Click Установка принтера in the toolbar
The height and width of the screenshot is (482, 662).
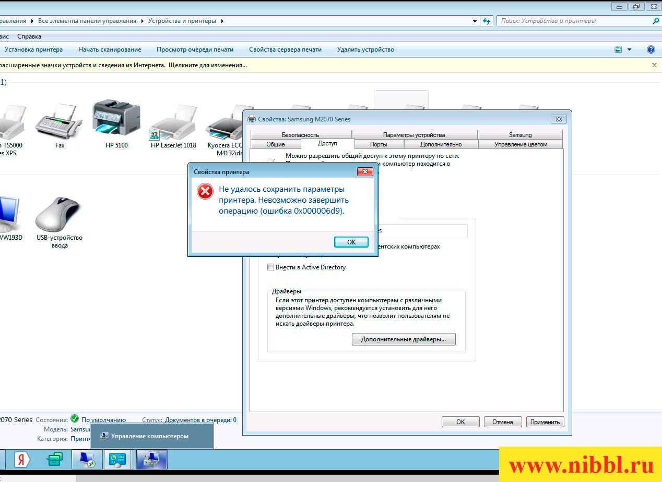(33, 50)
